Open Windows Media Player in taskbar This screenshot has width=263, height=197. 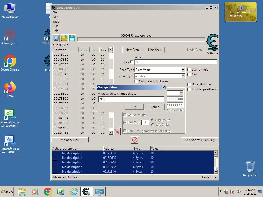tap(35, 192)
